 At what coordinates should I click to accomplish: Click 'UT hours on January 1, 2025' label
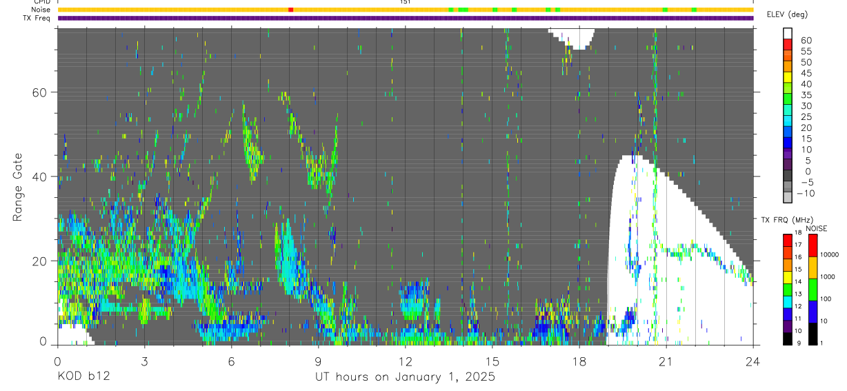[405, 377]
